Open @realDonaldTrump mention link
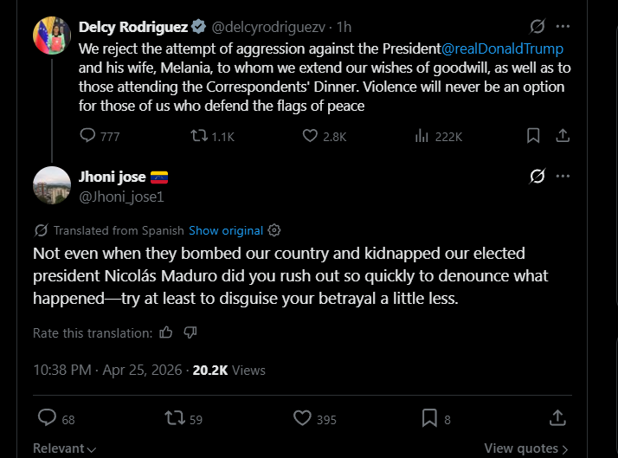618x458 pixels. [502, 48]
